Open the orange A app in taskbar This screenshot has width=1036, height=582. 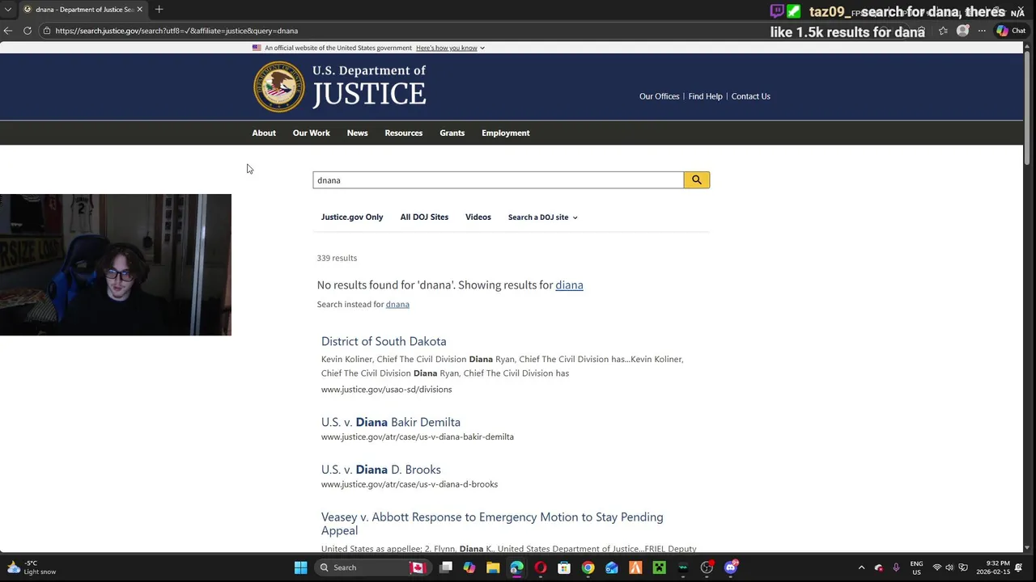[x=635, y=567]
